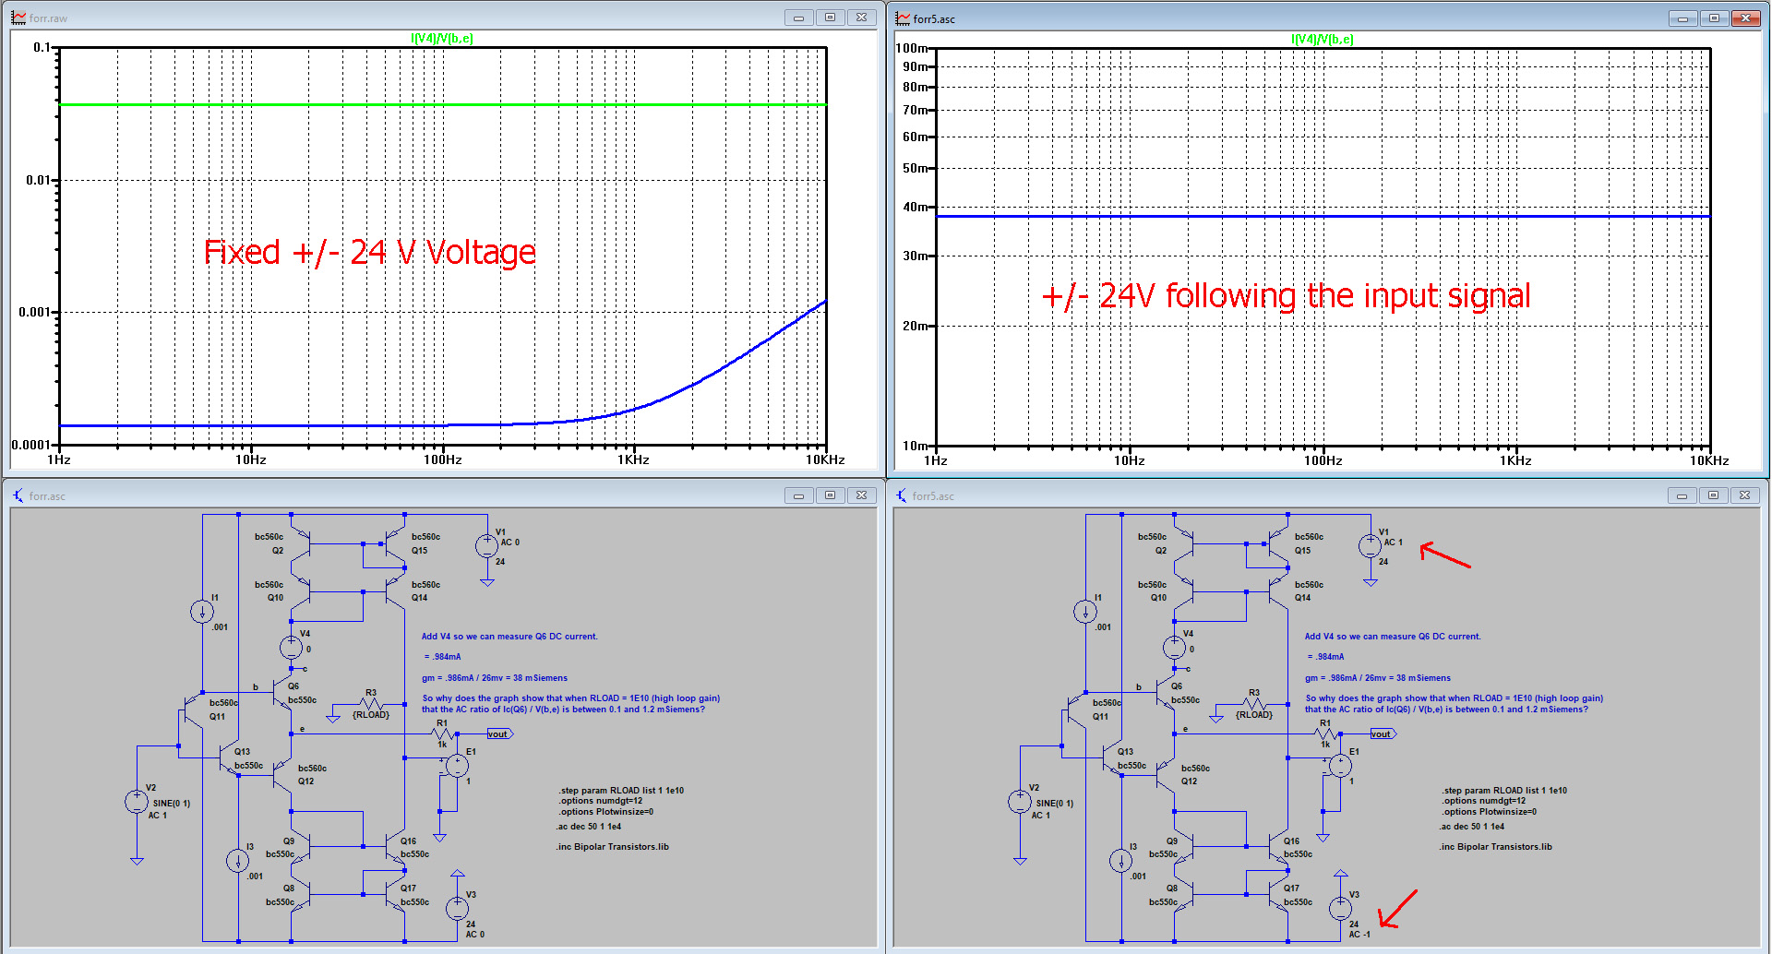This screenshot has height=954, width=1772.
Task: Close the forr5.asc plot window
Action: 1745,18
